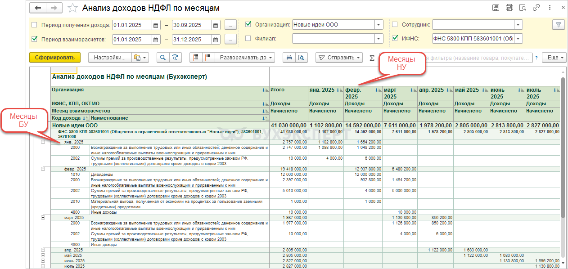The height and width of the screenshot is (269, 568).
Task: Add report to favorites with star icon
Action: pyautogui.click(x=72, y=8)
